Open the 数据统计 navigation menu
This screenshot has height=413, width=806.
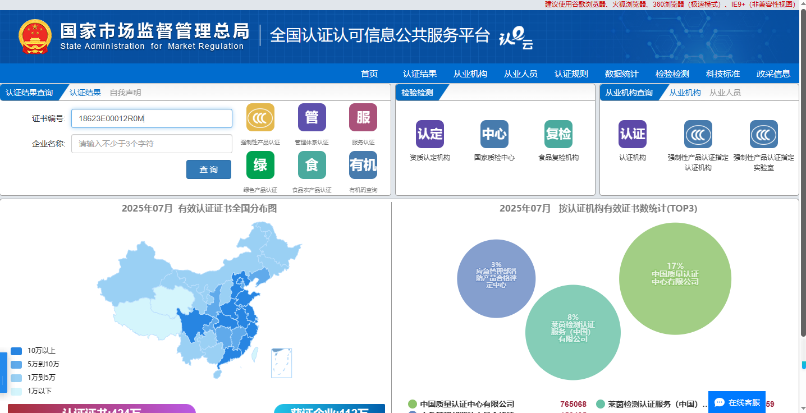[x=621, y=74]
